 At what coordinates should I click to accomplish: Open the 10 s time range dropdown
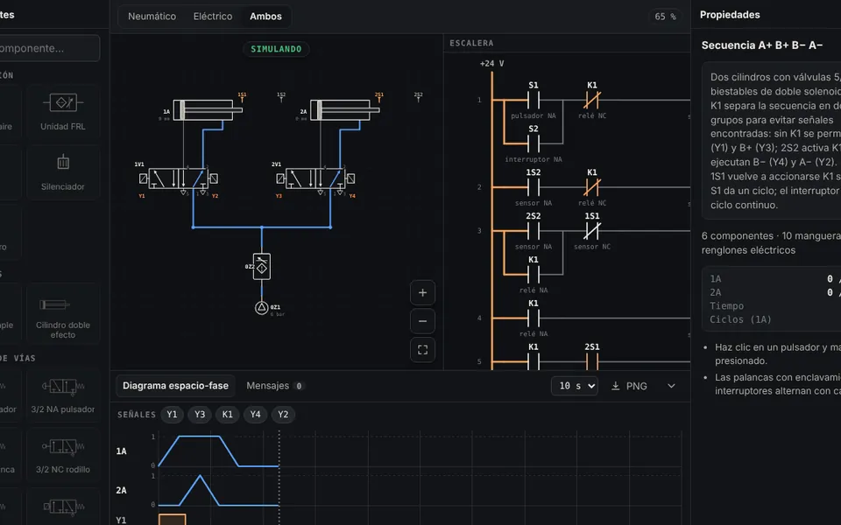pyautogui.click(x=575, y=386)
